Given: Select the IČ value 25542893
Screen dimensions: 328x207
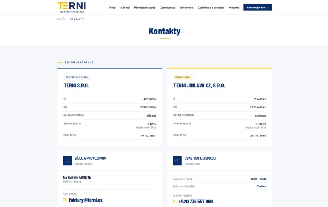Looking at the screenshot, I should (259, 99).
